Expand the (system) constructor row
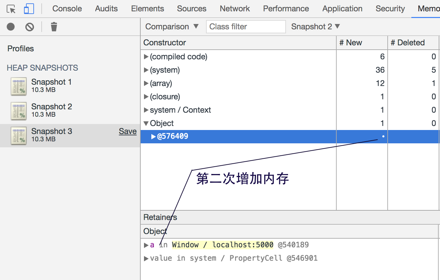The image size is (440, 280). tap(146, 70)
